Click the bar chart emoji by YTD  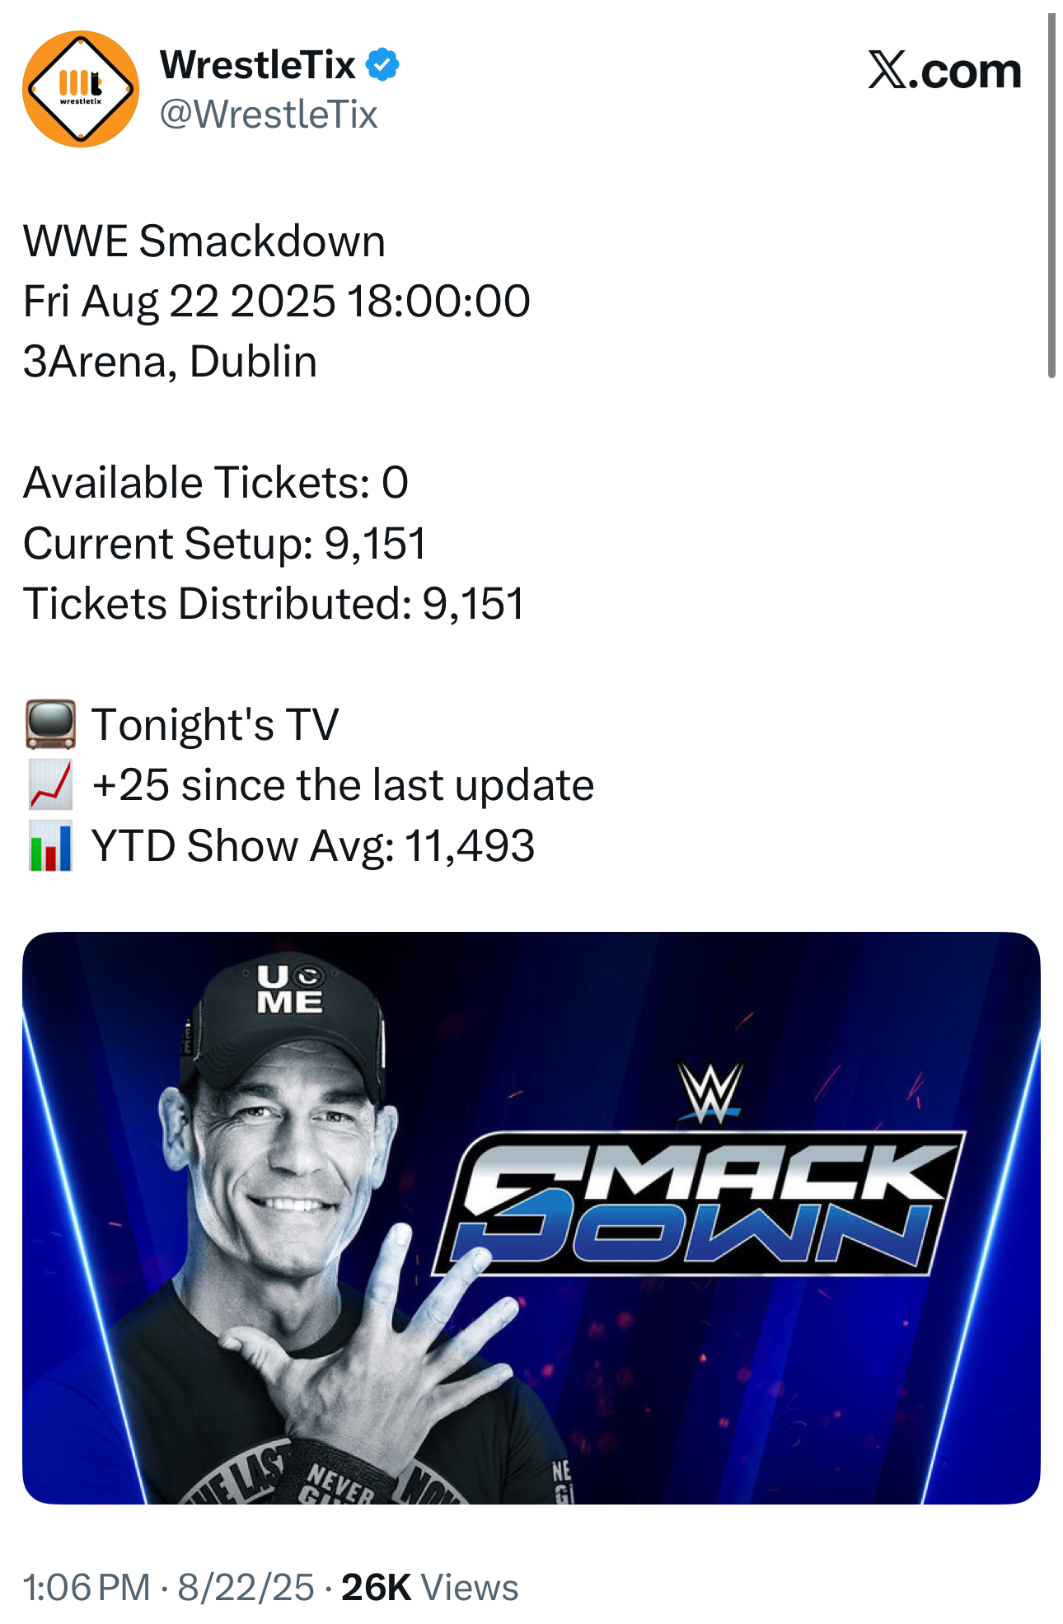click(50, 845)
